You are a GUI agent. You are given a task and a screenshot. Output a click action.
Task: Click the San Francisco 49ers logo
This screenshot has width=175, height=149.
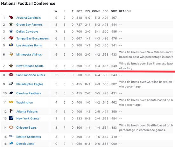click(x=11, y=75)
